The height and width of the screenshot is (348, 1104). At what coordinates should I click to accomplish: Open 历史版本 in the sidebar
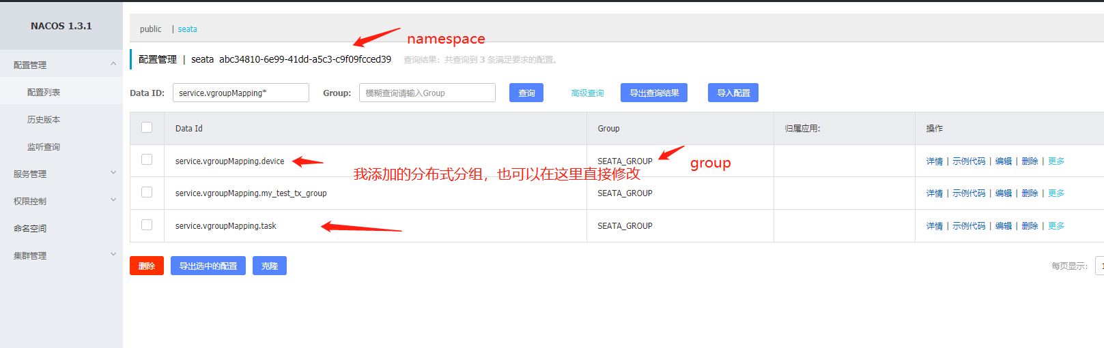[x=44, y=119]
